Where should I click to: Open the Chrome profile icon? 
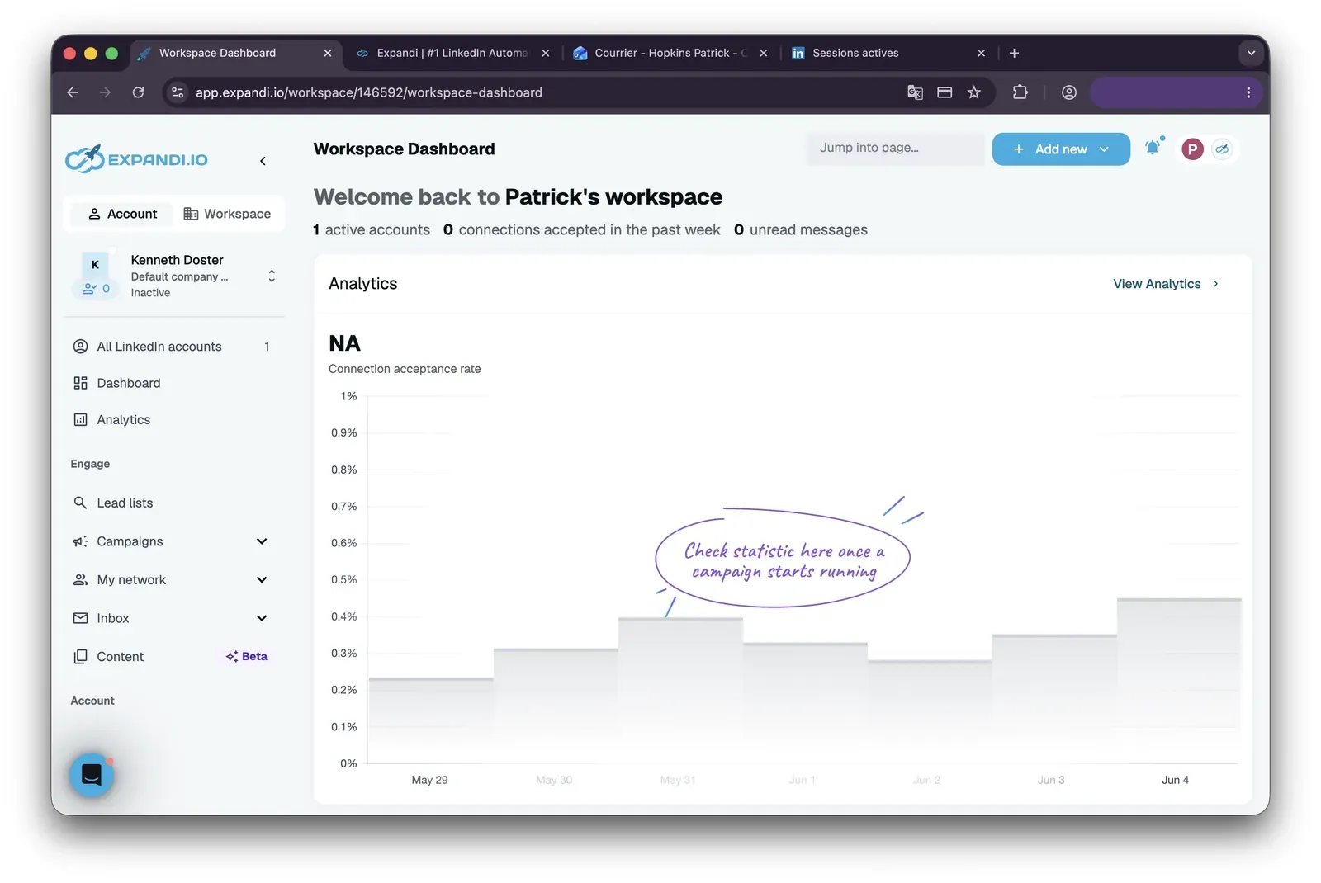(1069, 92)
